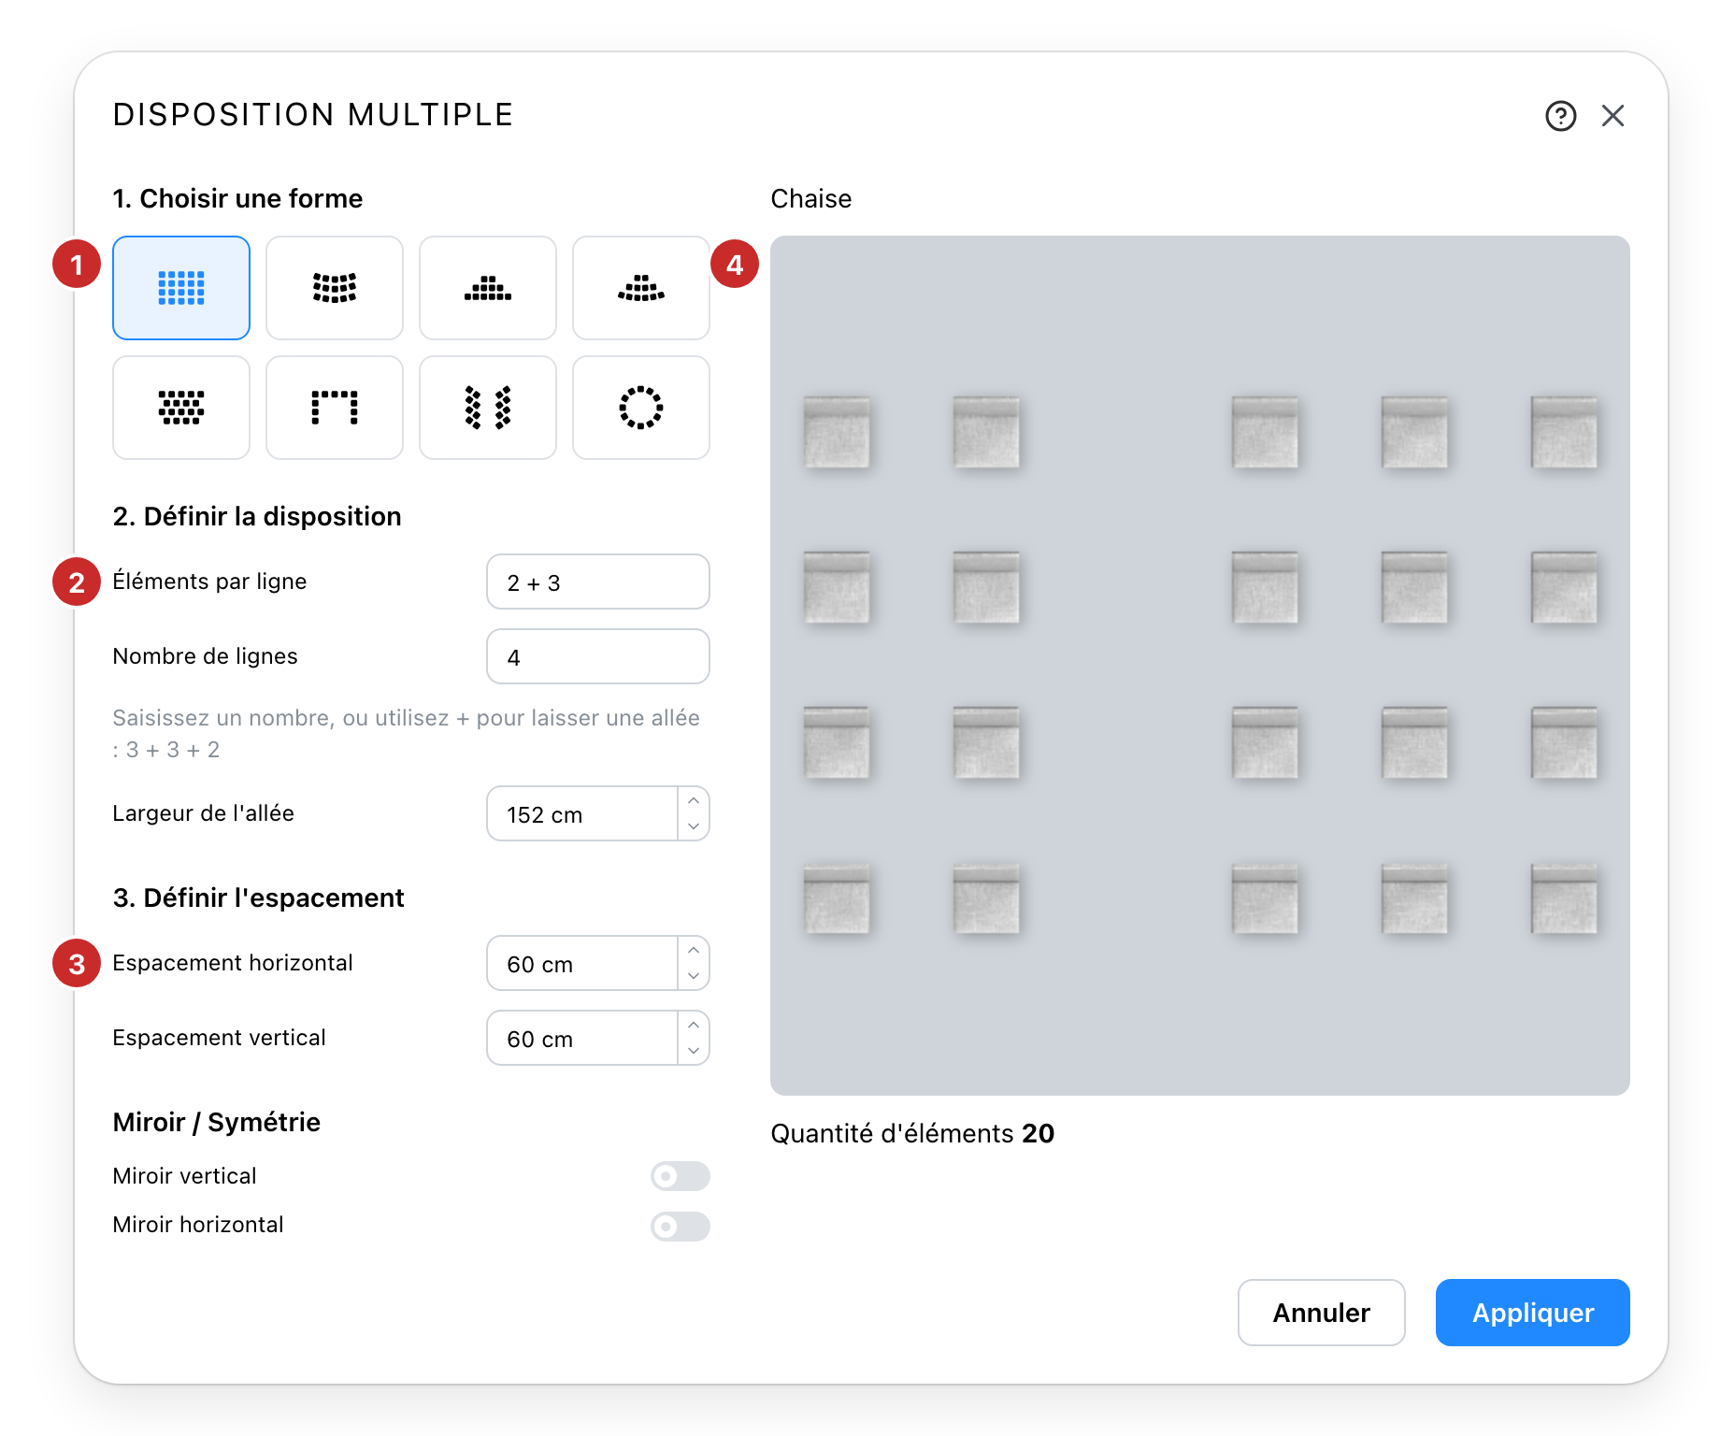1720x1436 pixels.
Task: Increase Espacement vertical with up arrow
Action: point(694,1026)
